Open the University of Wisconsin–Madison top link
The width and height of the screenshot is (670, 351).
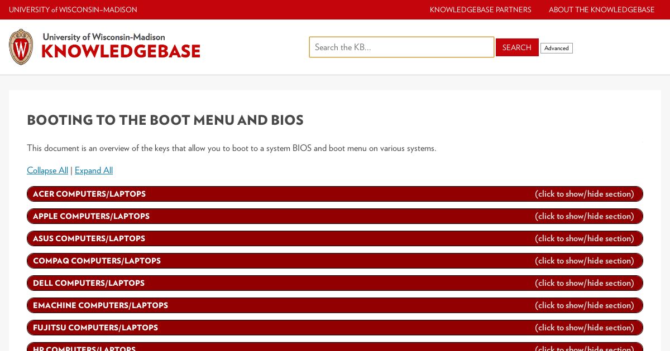pyautogui.click(x=73, y=9)
